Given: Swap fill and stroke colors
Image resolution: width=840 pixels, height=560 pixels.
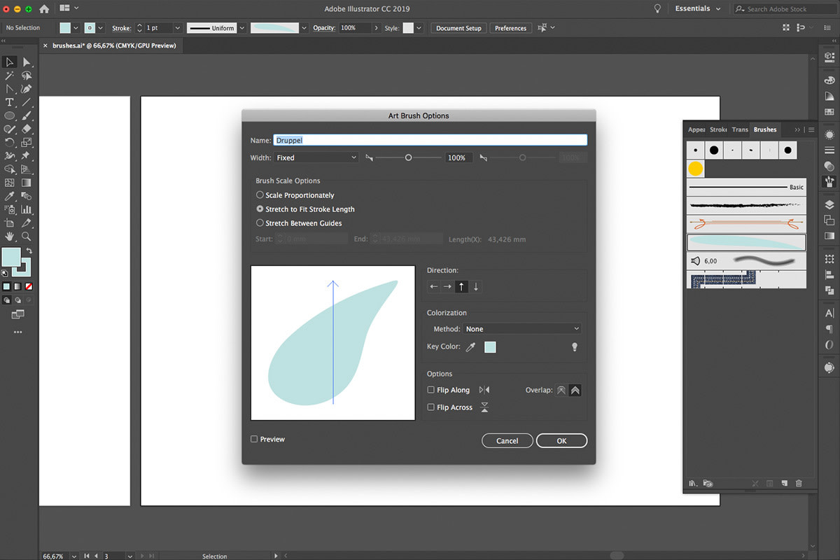Looking at the screenshot, I should pos(29,251).
